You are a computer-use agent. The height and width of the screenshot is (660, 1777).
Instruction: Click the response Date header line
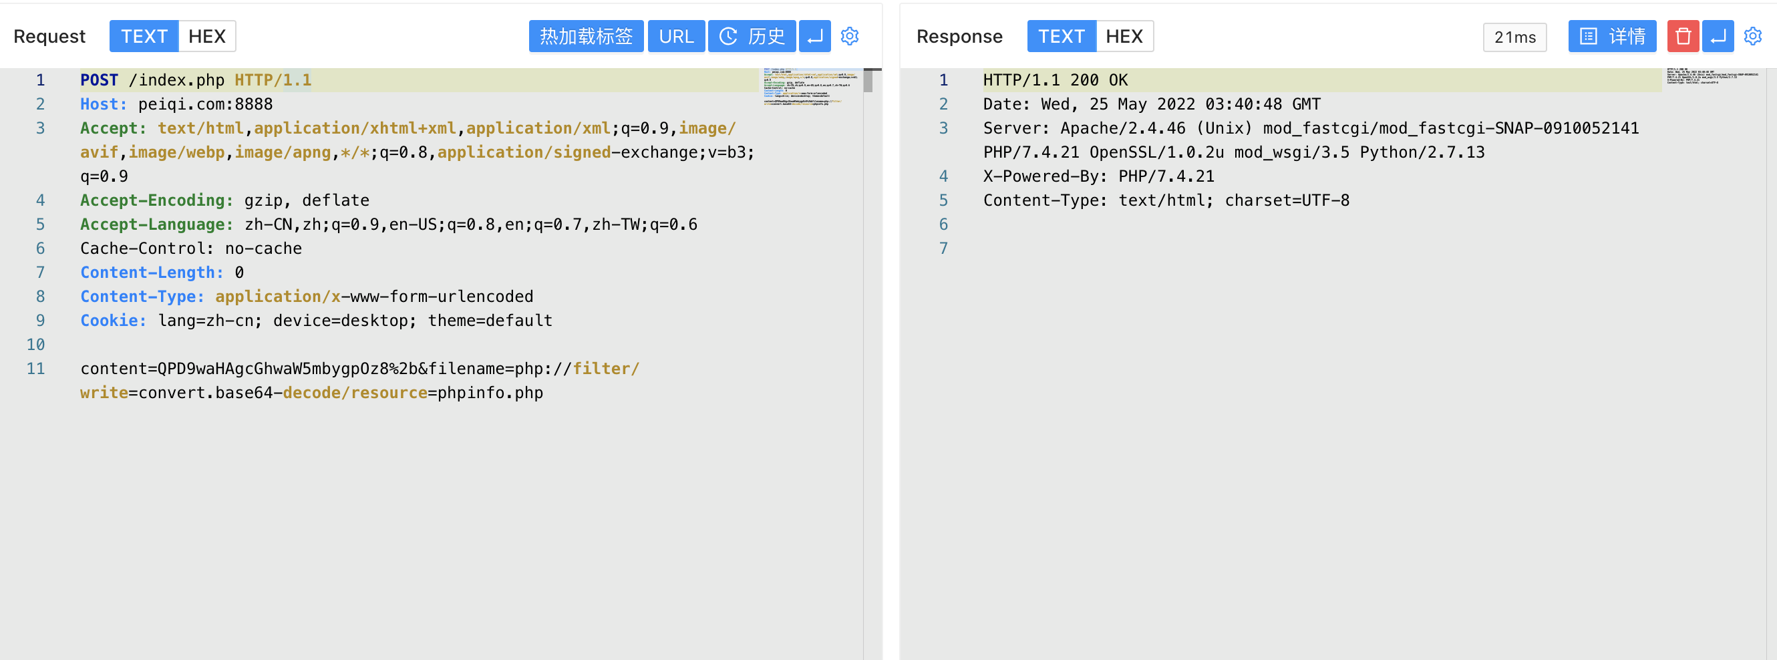[x=1151, y=104]
